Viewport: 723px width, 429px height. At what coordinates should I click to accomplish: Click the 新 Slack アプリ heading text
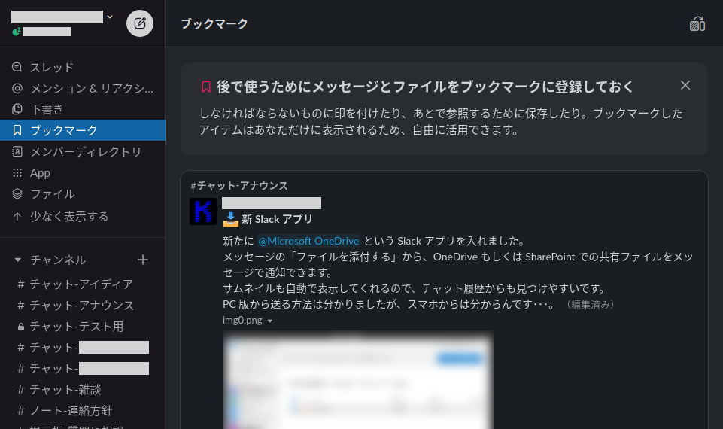[277, 219]
